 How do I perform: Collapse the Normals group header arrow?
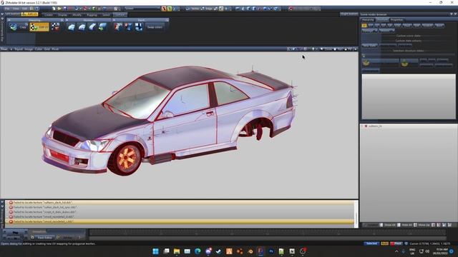point(67,20)
